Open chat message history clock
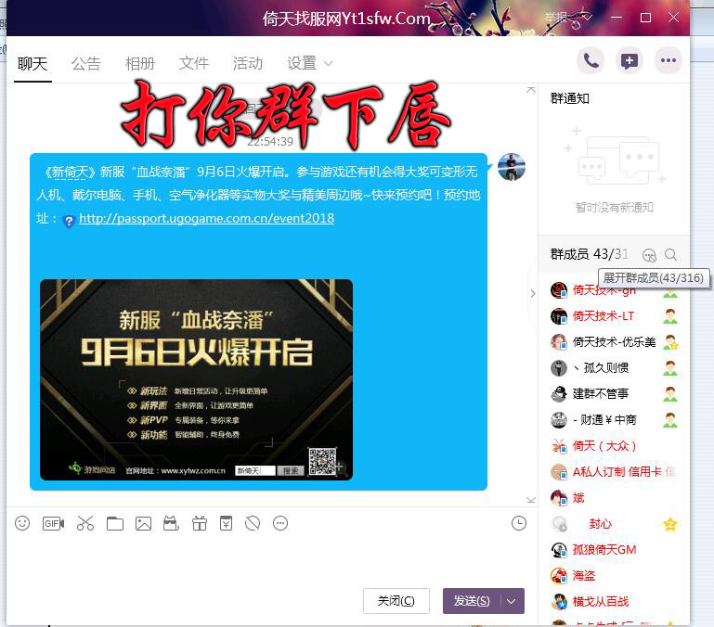714x627 pixels. click(519, 523)
